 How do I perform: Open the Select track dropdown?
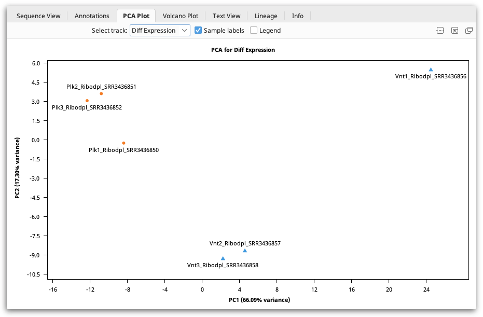[160, 31]
